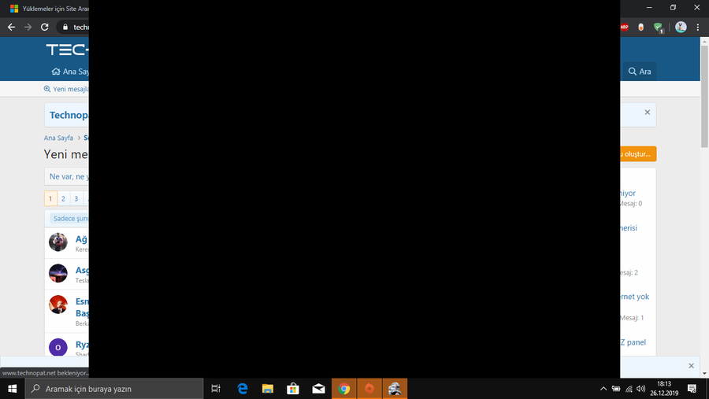Click the orange mouse-shaped extension icon
The image size is (709, 399).
click(640, 27)
